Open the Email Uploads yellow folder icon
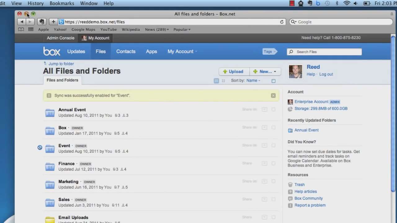 pos(50,220)
